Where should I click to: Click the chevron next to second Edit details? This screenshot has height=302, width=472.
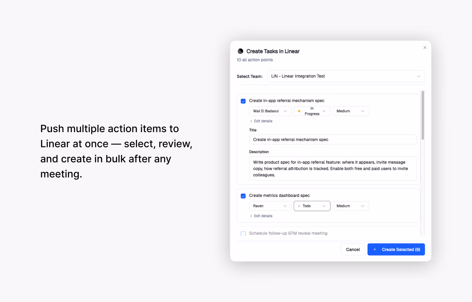(251, 216)
